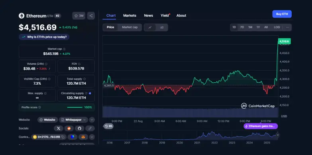This screenshot has width=312, height=155.
Task: Set chart range to 7D
Action: 242,27
